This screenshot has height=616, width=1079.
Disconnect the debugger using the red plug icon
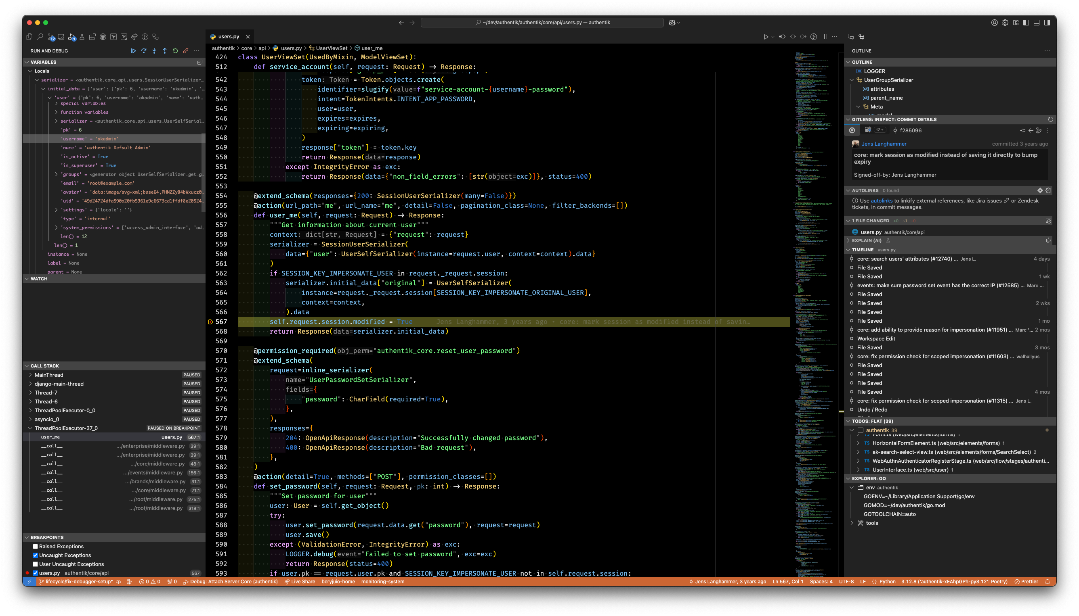point(186,50)
